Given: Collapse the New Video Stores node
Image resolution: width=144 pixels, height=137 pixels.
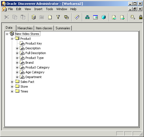Looking at the screenshot, I should 7,34.
